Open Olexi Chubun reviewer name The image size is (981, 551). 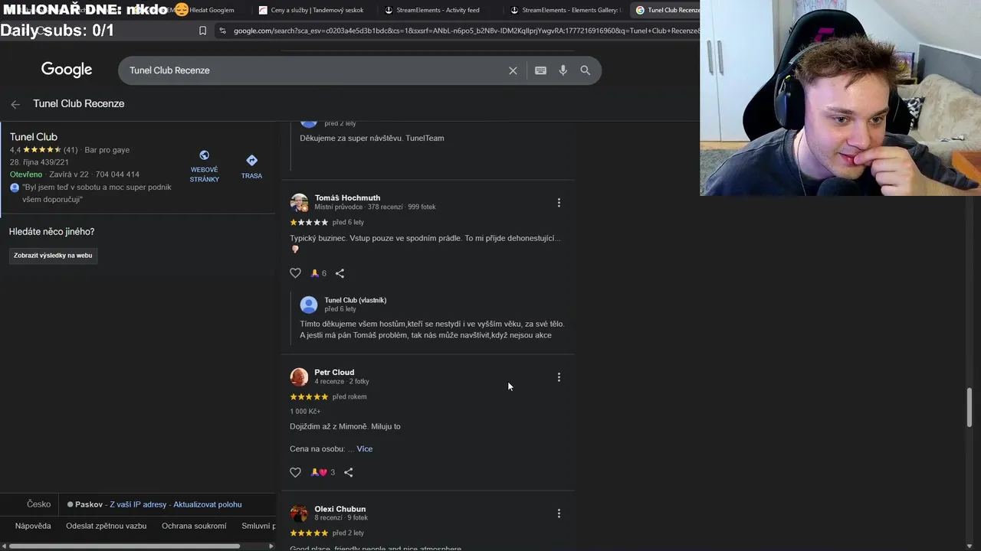coord(340,509)
